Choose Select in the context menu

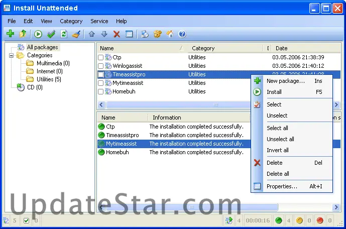(292, 104)
